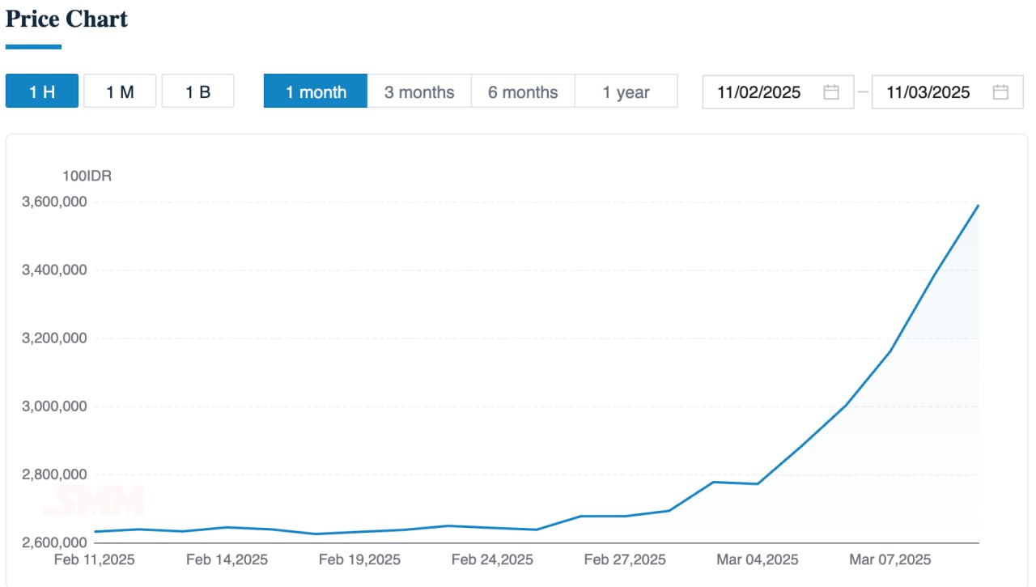Click the chart line's peak endpoint
This screenshot has height=587, width=1036.
pyautogui.click(x=979, y=206)
